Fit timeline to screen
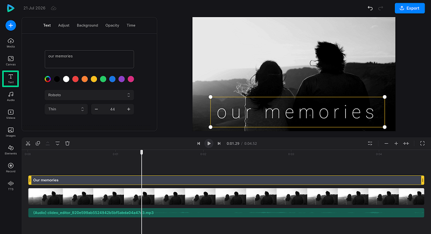 coord(406,144)
